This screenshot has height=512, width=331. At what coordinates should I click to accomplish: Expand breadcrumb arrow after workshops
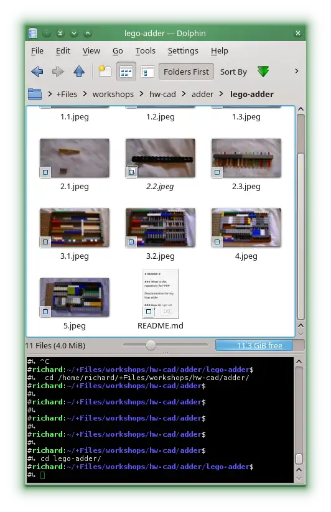point(141,94)
